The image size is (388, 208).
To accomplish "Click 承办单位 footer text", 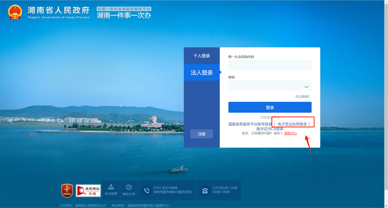I will coord(140,205).
